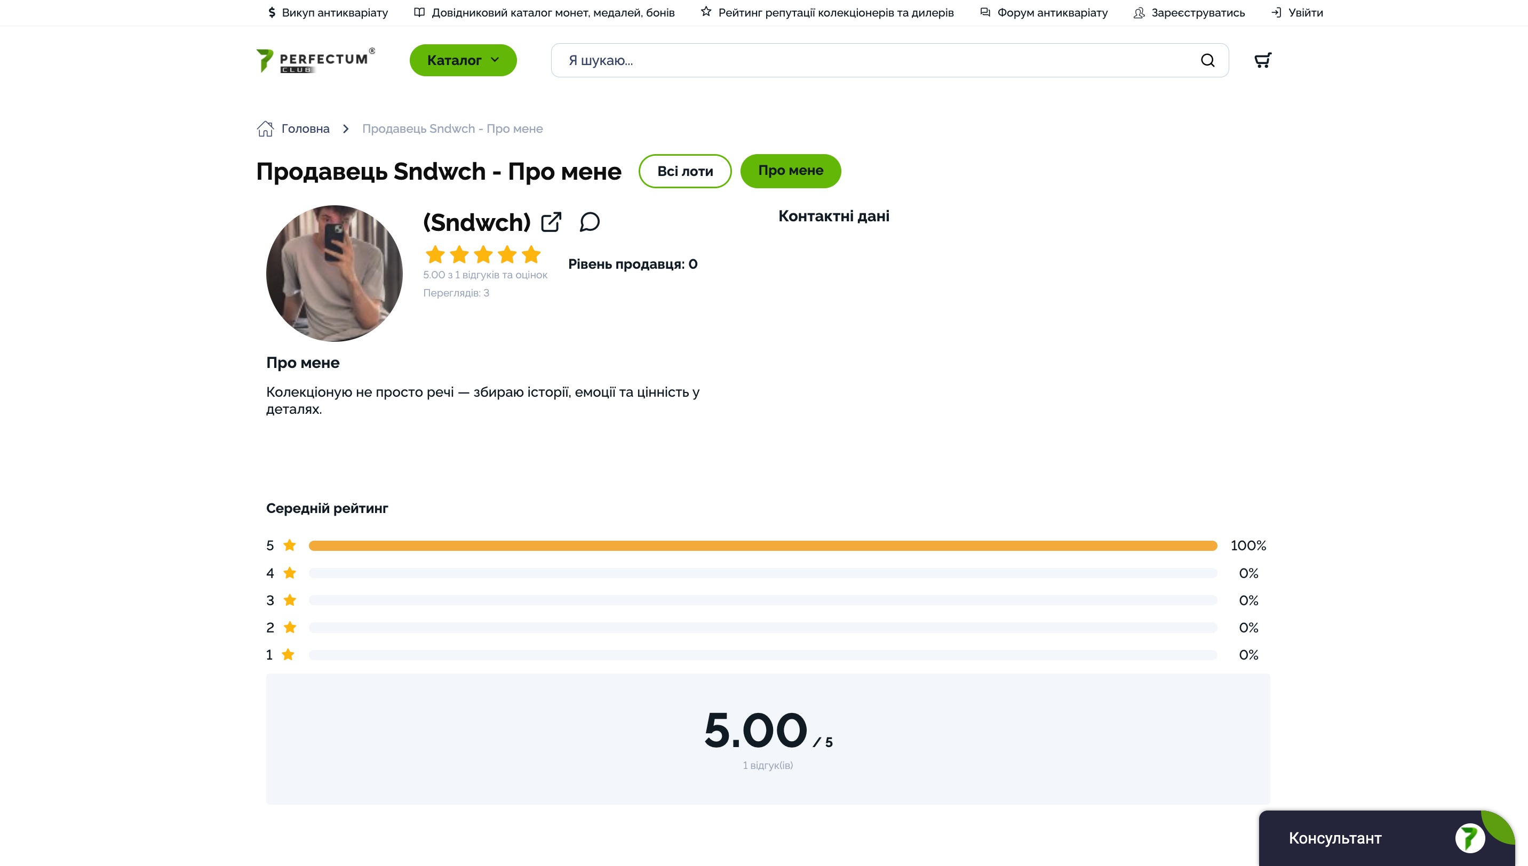This screenshot has height=866, width=1528.
Task: Open seller's external profile link icon
Action: pyautogui.click(x=551, y=222)
